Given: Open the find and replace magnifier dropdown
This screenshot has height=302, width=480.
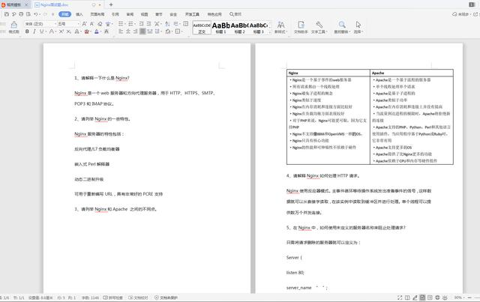Looking at the screenshot, I should coord(342,27).
